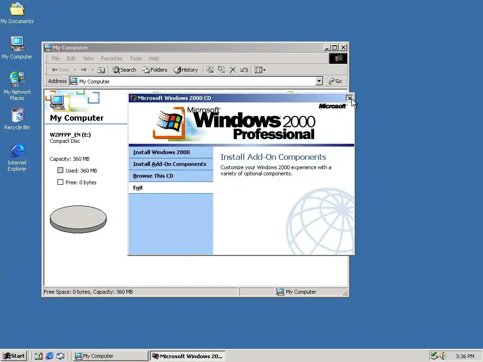The height and width of the screenshot is (362, 483).
Task: Click the W2PFPP_EN (E:) drive label
Action: pyautogui.click(x=70, y=135)
